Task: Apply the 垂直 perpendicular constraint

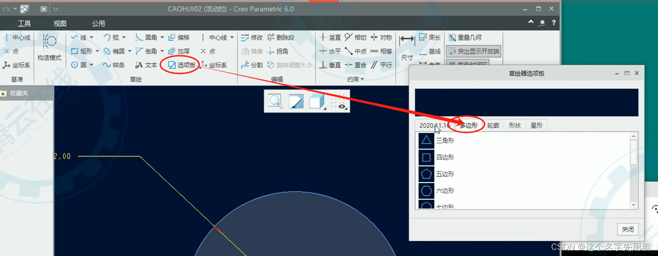Action: pyautogui.click(x=330, y=65)
